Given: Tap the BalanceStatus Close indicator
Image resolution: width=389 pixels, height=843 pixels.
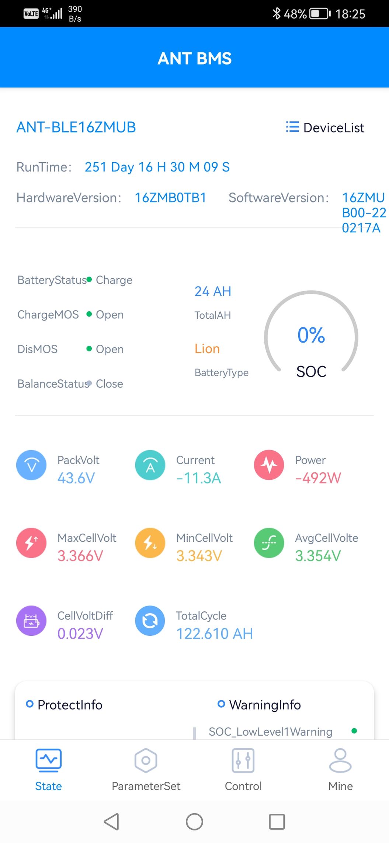Looking at the screenshot, I should click(105, 384).
